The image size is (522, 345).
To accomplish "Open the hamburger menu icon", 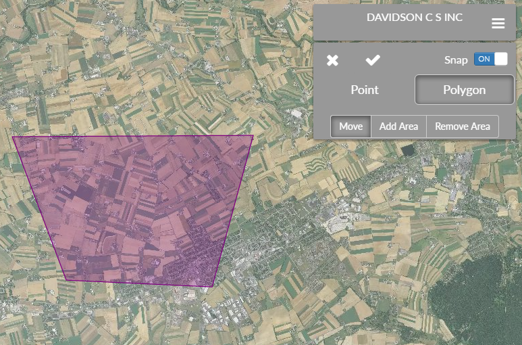I will 498,23.
